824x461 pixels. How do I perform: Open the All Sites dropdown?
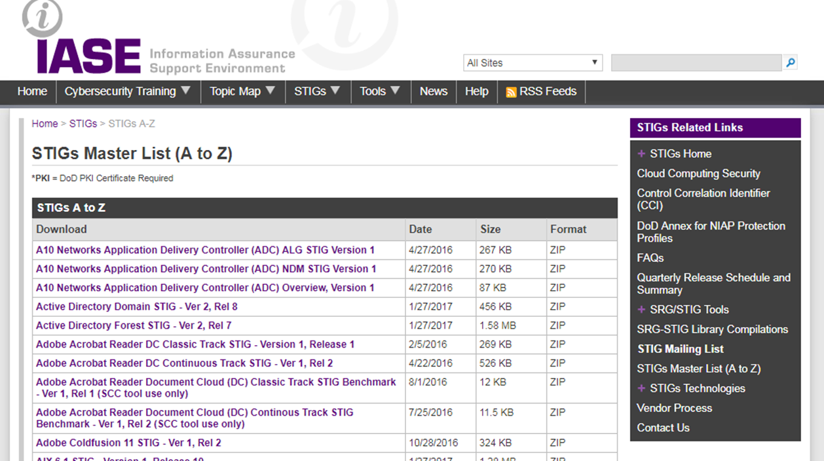coord(533,63)
